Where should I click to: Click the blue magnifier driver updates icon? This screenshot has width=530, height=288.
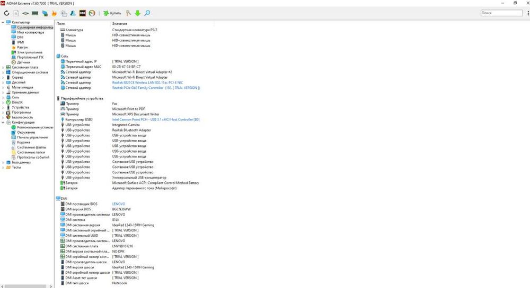pos(147,13)
